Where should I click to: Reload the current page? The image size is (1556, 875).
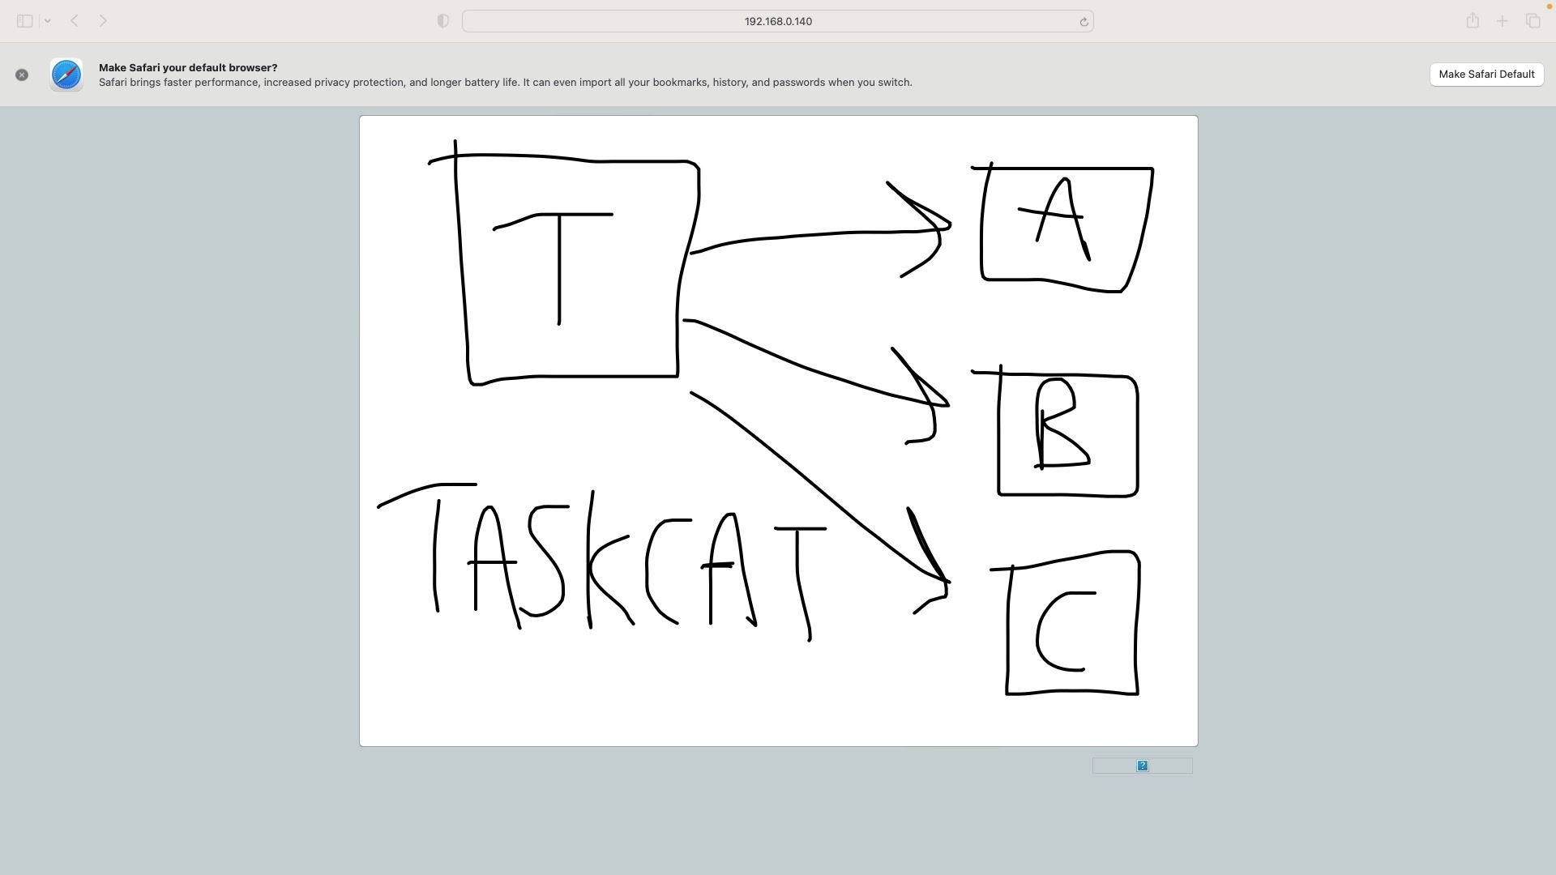point(1084,22)
